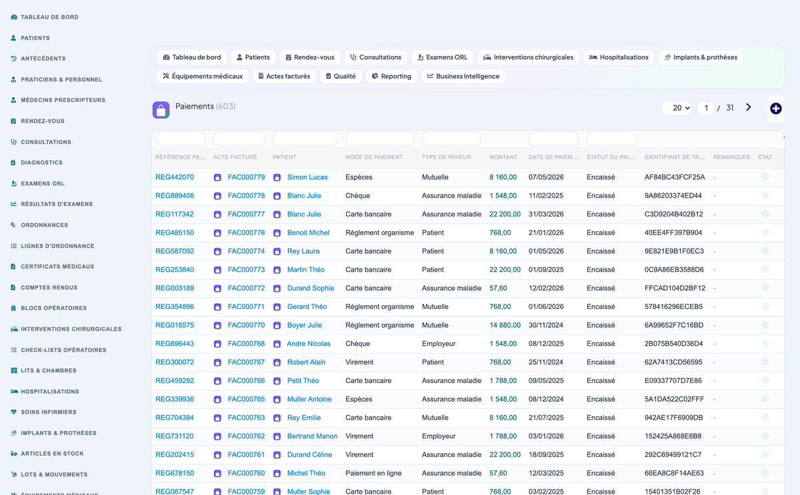Click the Comptes rendus sidebar icon
Screen dimensions: 800x495
click(13, 288)
